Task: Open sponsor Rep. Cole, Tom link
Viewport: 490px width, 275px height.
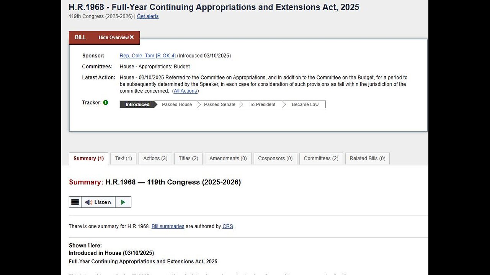Action: [x=147, y=56]
